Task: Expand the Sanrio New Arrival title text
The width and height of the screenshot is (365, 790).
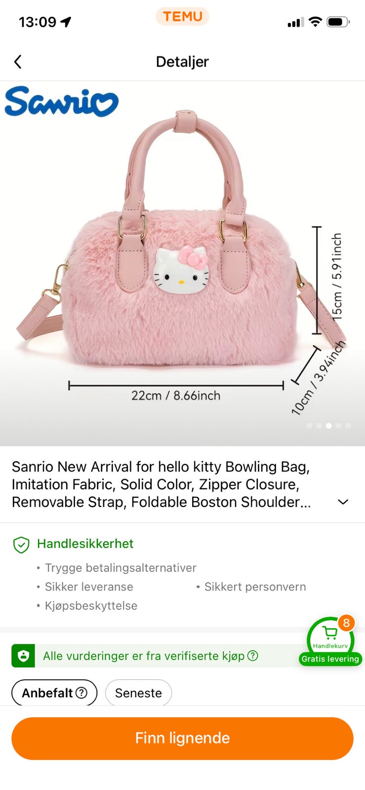Action: [x=161, y=484]
